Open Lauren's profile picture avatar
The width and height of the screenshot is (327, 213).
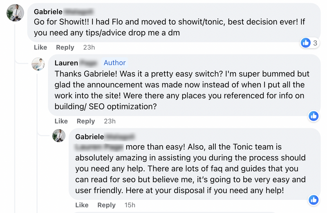[x=38, y=64]
